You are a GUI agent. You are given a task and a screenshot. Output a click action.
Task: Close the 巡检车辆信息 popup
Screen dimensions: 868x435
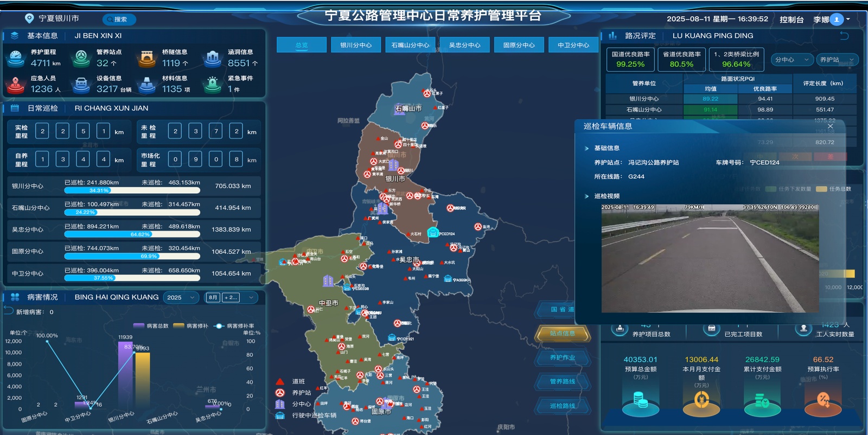click(830, 126)
